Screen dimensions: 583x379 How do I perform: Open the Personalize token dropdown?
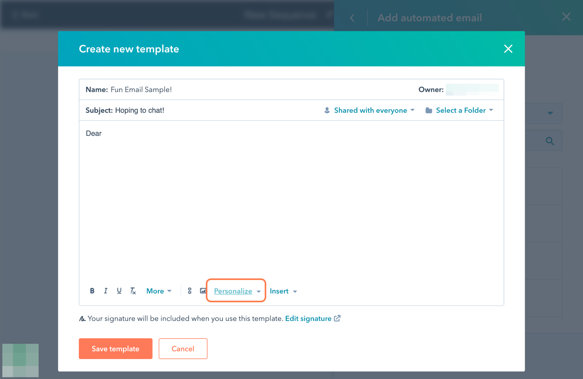point(237,291)
